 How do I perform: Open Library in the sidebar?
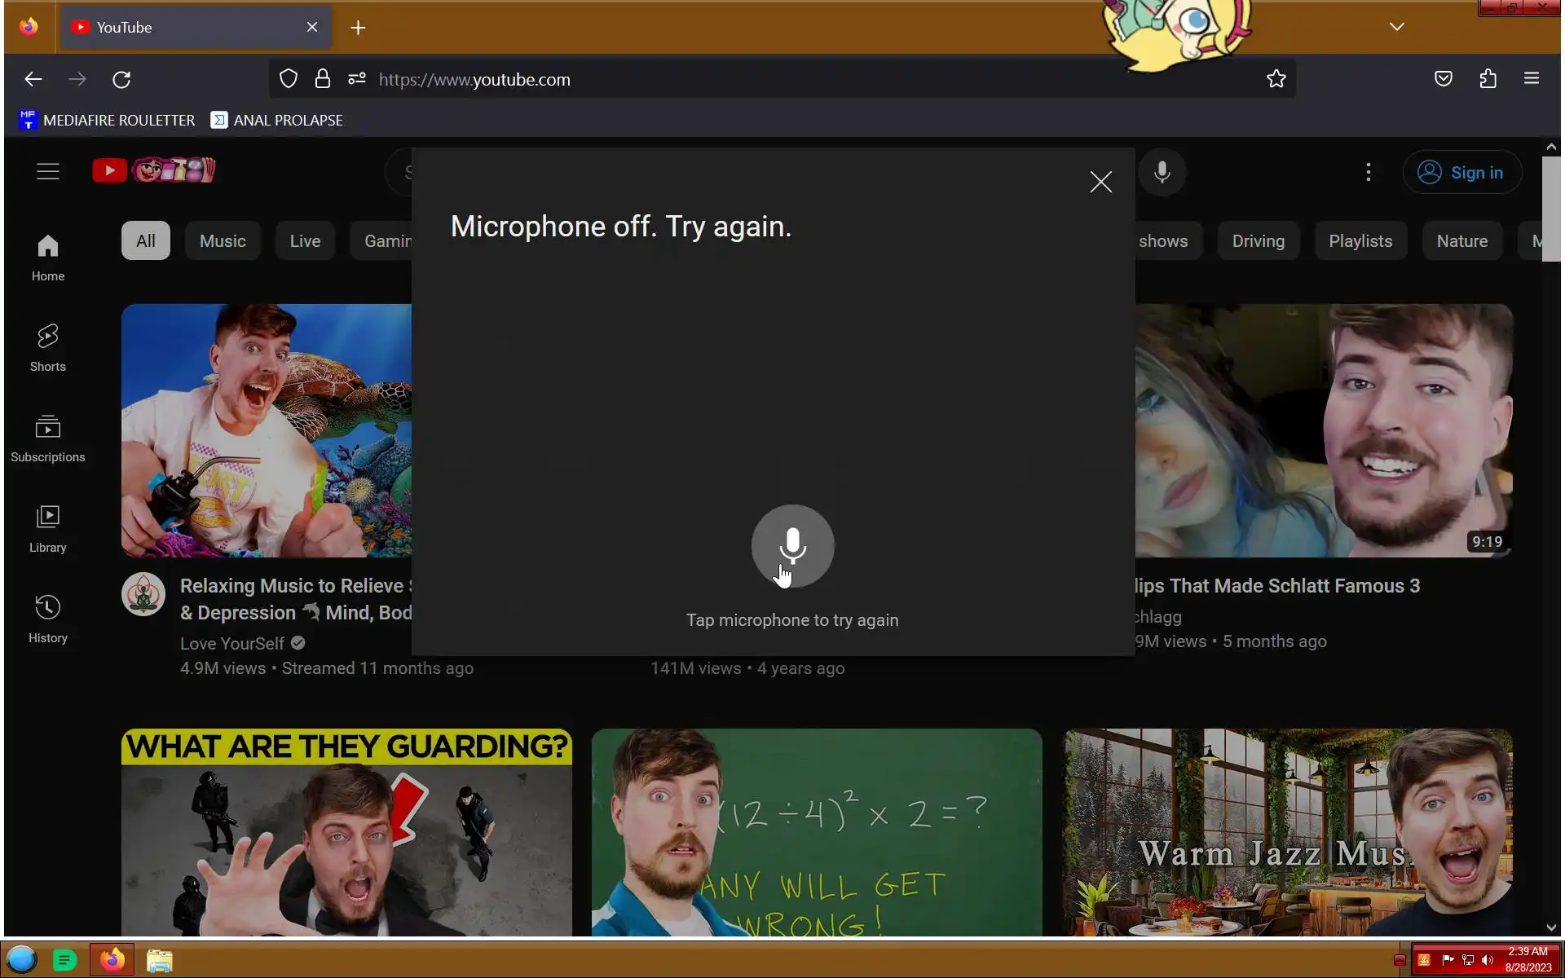coord(48,528)
